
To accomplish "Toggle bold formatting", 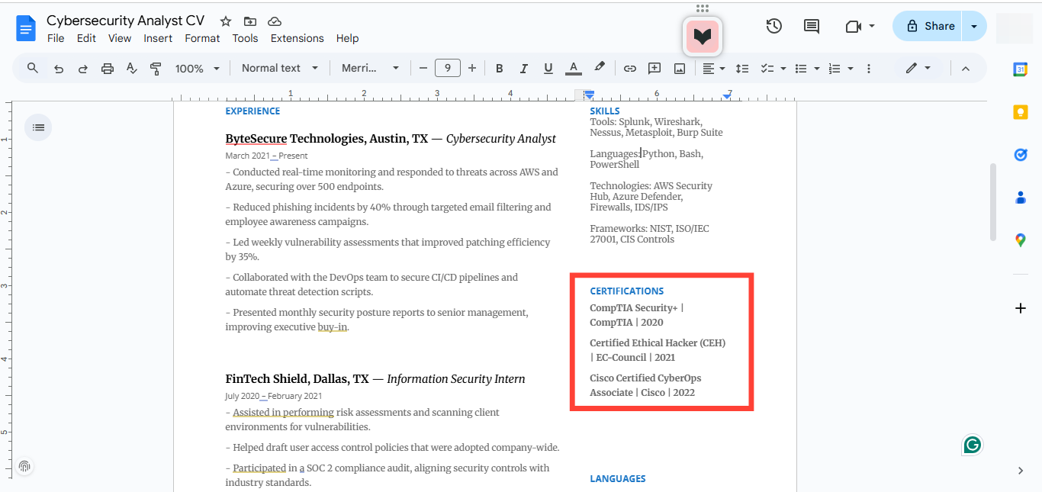I will point(499,69).
